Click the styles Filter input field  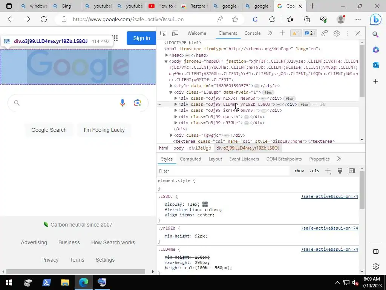pos(224,171)
